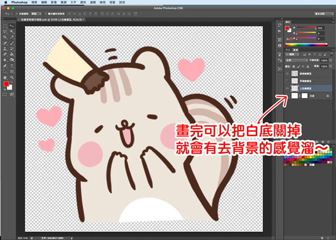Change the screen mode
336x240 pixels.
click(12, 94)
